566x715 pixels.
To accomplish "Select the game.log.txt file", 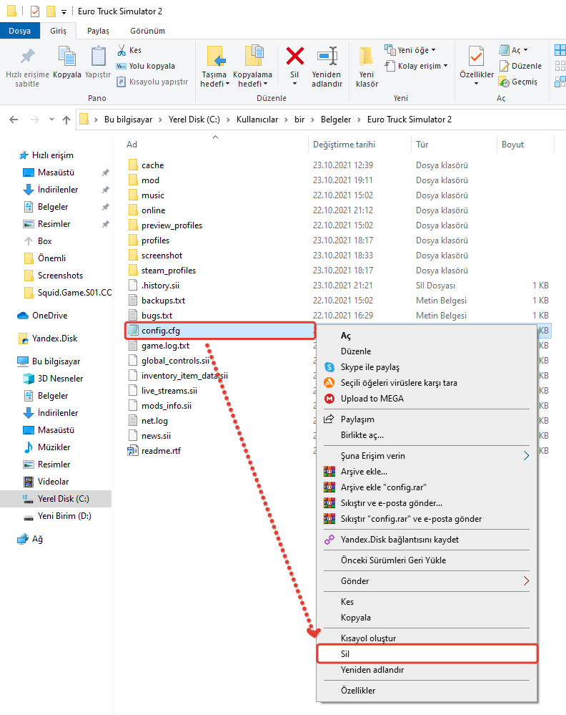I will click(x=165, y=346).
